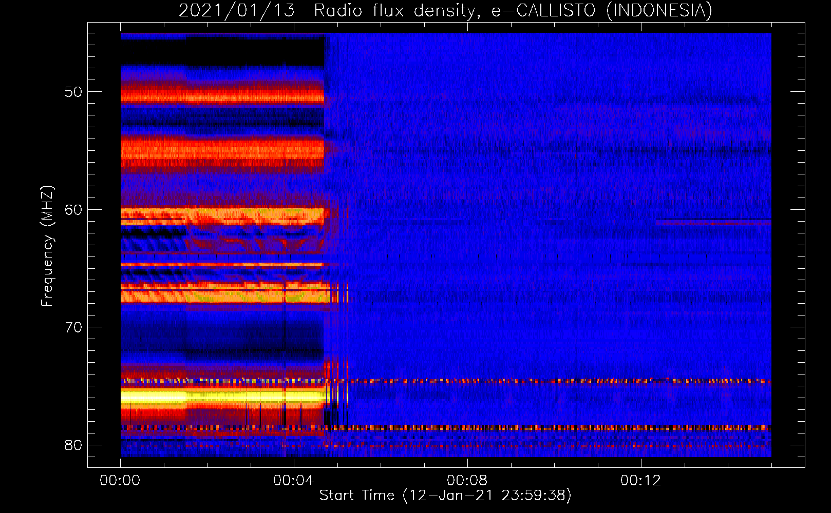
Task: Click the red band near 55 MHz
Action: click(x=222, y=153)
